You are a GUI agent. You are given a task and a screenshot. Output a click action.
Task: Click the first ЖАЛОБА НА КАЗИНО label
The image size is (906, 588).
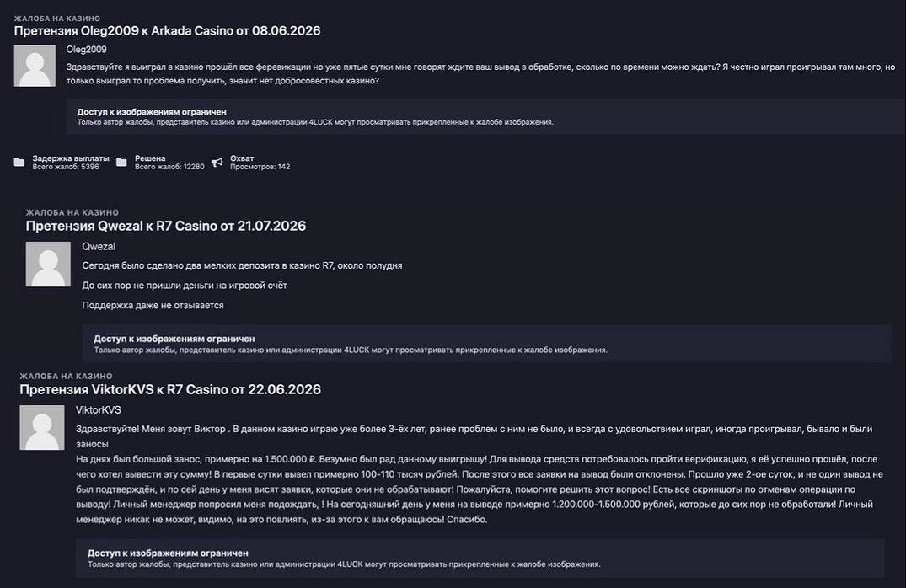(57, 19)
